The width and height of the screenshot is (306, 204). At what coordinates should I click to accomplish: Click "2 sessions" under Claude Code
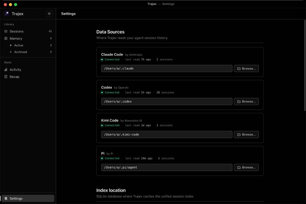164,60
